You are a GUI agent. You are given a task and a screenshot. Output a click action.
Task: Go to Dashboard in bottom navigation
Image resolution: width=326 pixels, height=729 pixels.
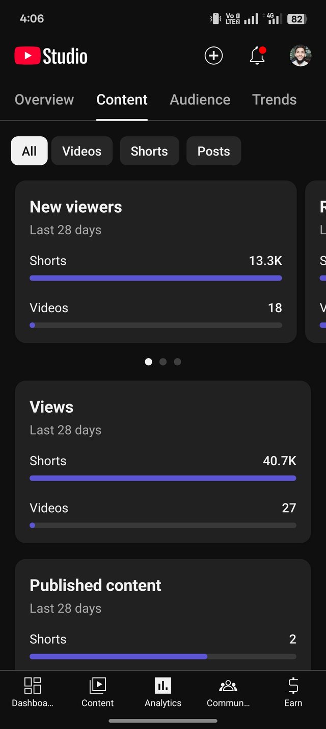pyautogui.click(x=33, y=692)
